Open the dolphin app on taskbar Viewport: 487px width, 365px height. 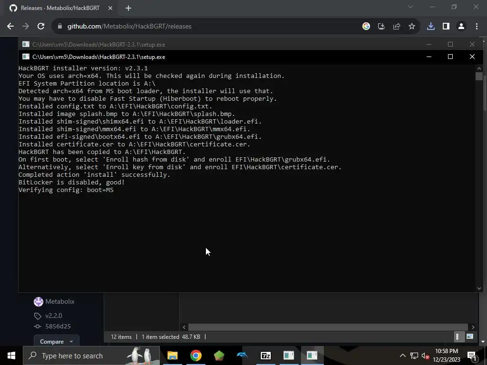click(242, 355)
